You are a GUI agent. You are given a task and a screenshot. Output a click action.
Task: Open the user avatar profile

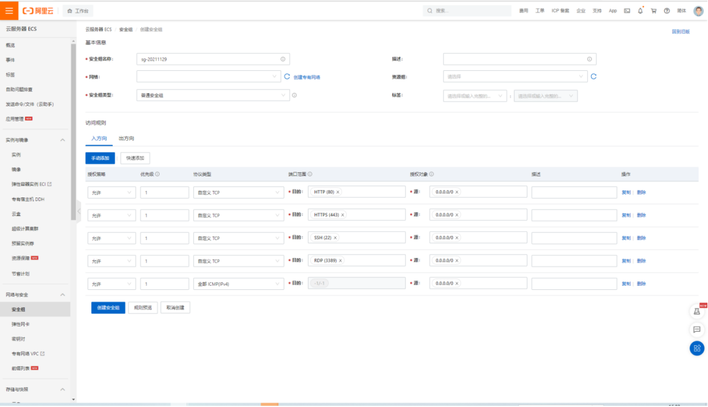698,11
